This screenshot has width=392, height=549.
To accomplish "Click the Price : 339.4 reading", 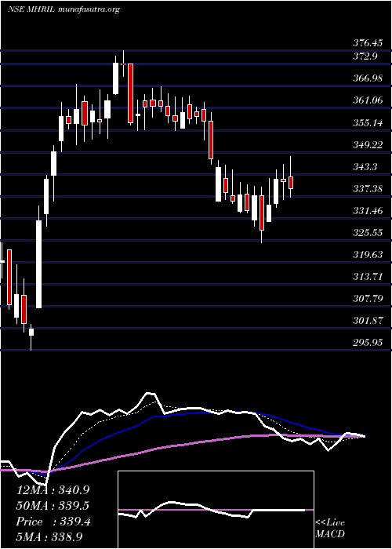I will [x=53, y=522].
